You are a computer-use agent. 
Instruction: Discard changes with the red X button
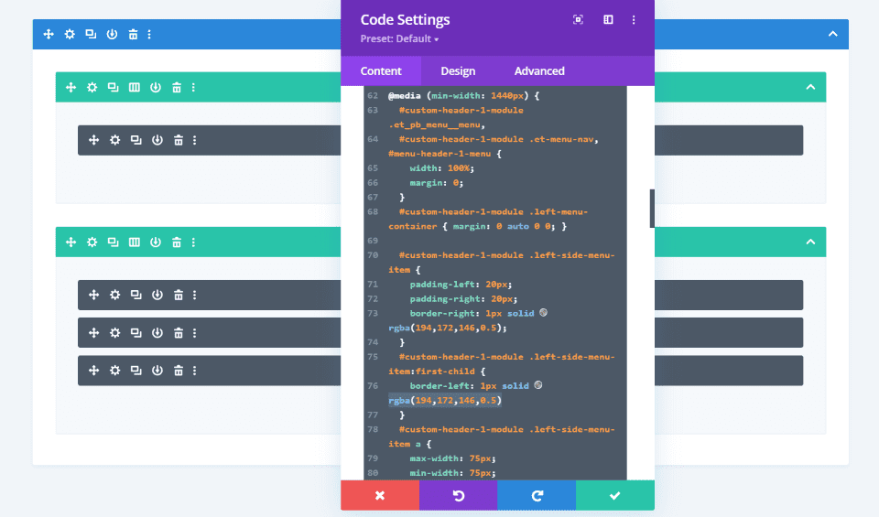380,495
